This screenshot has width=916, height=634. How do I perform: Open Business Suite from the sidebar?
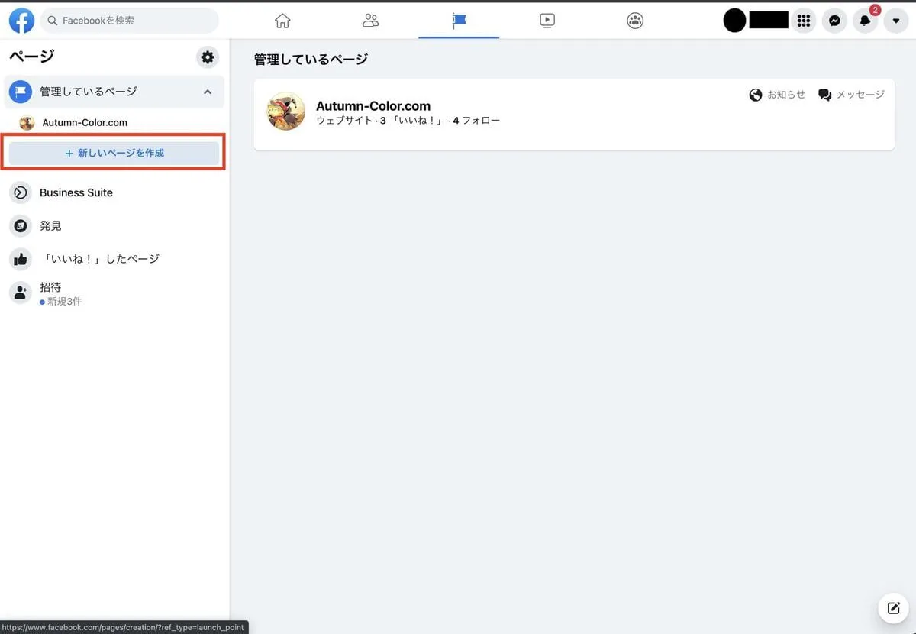76,192
